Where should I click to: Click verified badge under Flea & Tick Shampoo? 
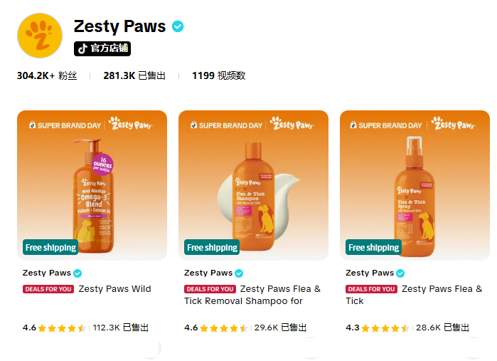(239, 273)
